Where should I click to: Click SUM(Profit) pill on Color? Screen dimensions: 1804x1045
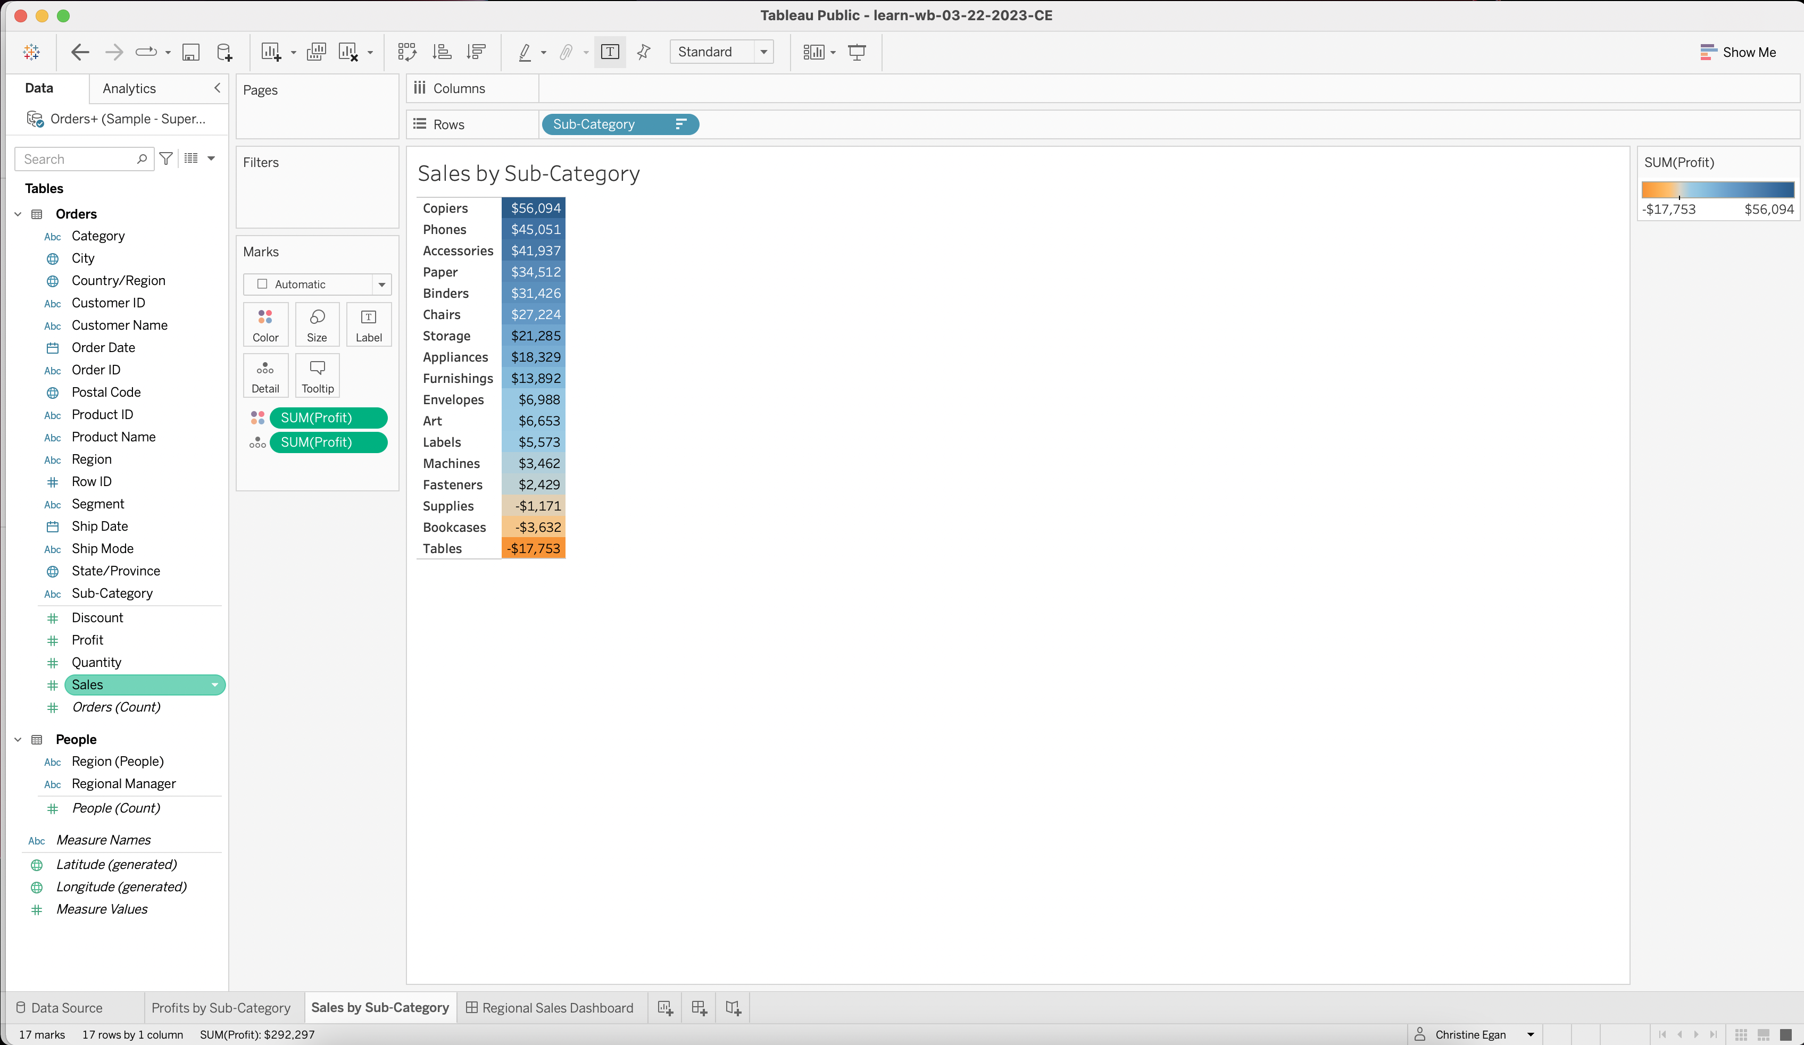click(329, 417)
